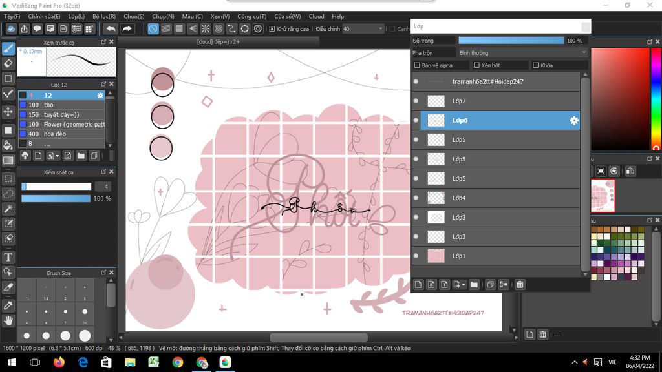Click the delete layer trash icon
This screenshot has height=372, width=662.
point(520,285)
